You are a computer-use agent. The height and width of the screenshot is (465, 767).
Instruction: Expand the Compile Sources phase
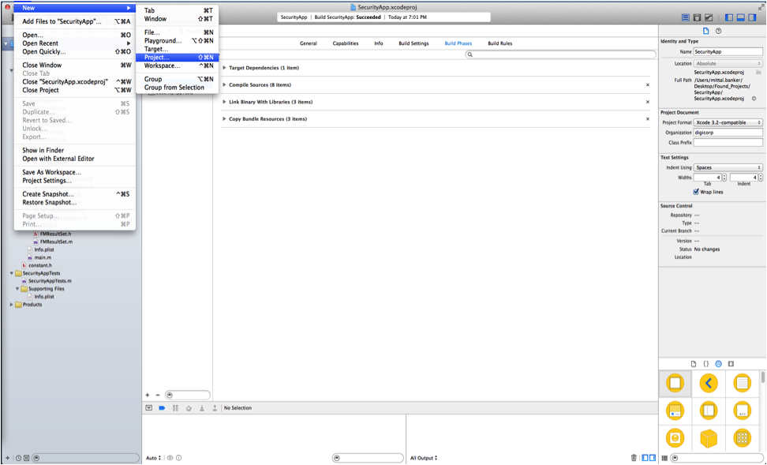(225, 85)
